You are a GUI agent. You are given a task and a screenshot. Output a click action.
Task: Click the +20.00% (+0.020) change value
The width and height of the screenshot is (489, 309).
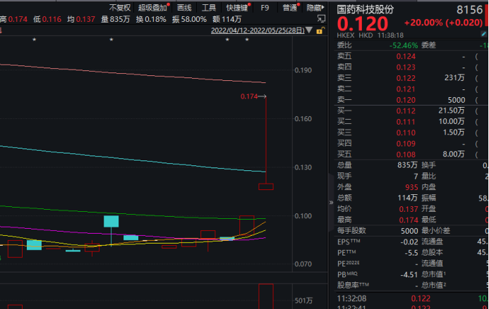443,23
